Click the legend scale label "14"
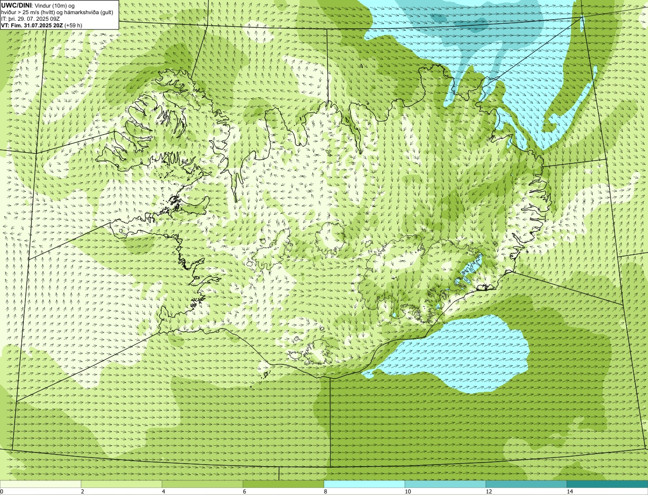648x495 pixels. [570, 491]
